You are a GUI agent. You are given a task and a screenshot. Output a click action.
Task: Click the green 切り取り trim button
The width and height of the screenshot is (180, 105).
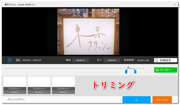[x=166, y=70]
